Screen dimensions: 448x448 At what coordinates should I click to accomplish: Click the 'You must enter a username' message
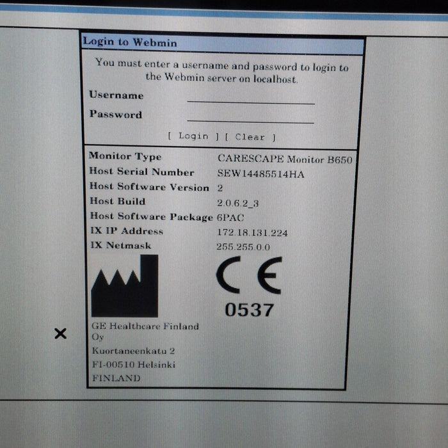point(221,70)
